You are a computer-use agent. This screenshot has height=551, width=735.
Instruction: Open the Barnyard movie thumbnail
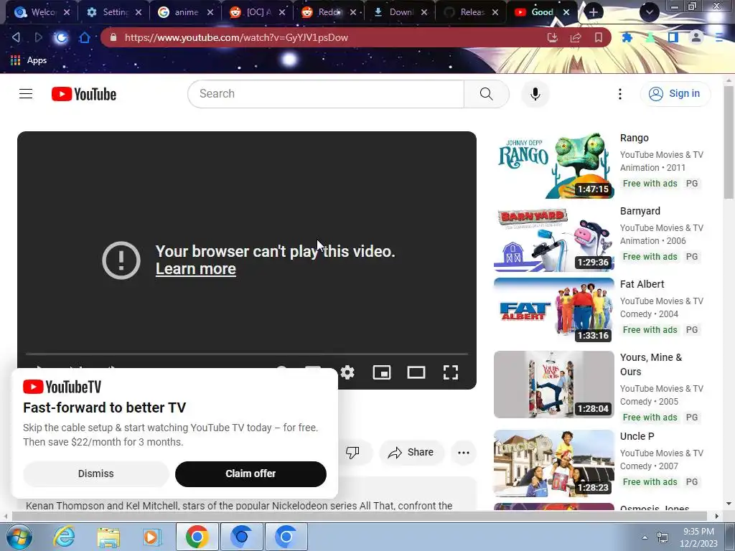coord(553,238)
